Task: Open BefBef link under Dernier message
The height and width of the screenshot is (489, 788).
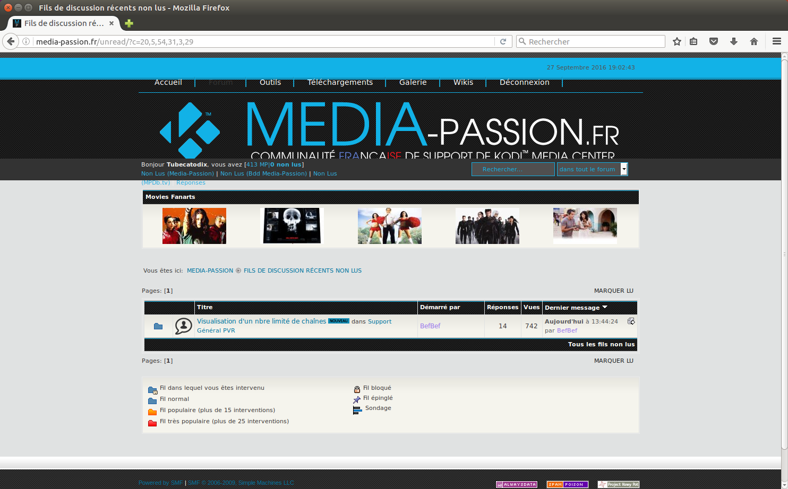Action: (567, 330)
